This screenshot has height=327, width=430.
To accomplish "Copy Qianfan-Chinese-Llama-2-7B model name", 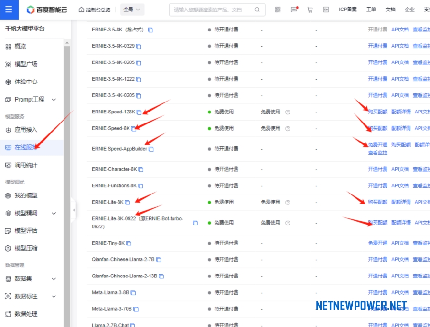I will click(x=159, y=260).
